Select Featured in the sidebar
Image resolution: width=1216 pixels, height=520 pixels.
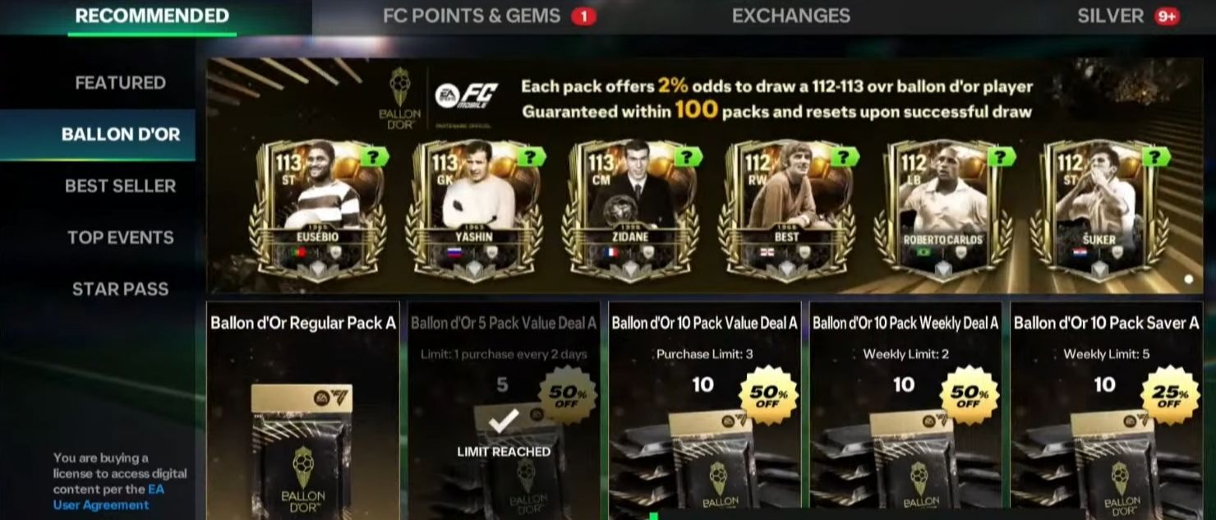coord(120,83)
